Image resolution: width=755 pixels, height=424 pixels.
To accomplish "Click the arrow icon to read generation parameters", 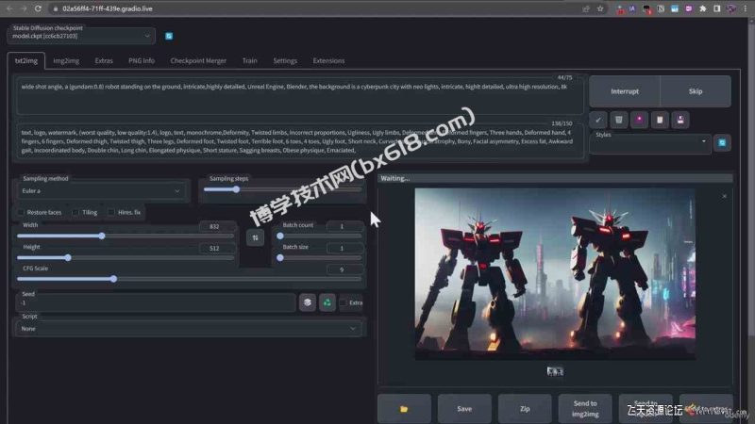I will pos(598,121).
